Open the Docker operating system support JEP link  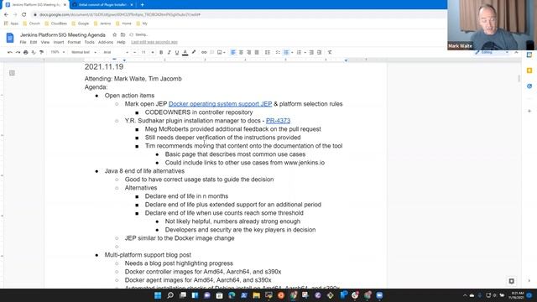tap(220, 104)
